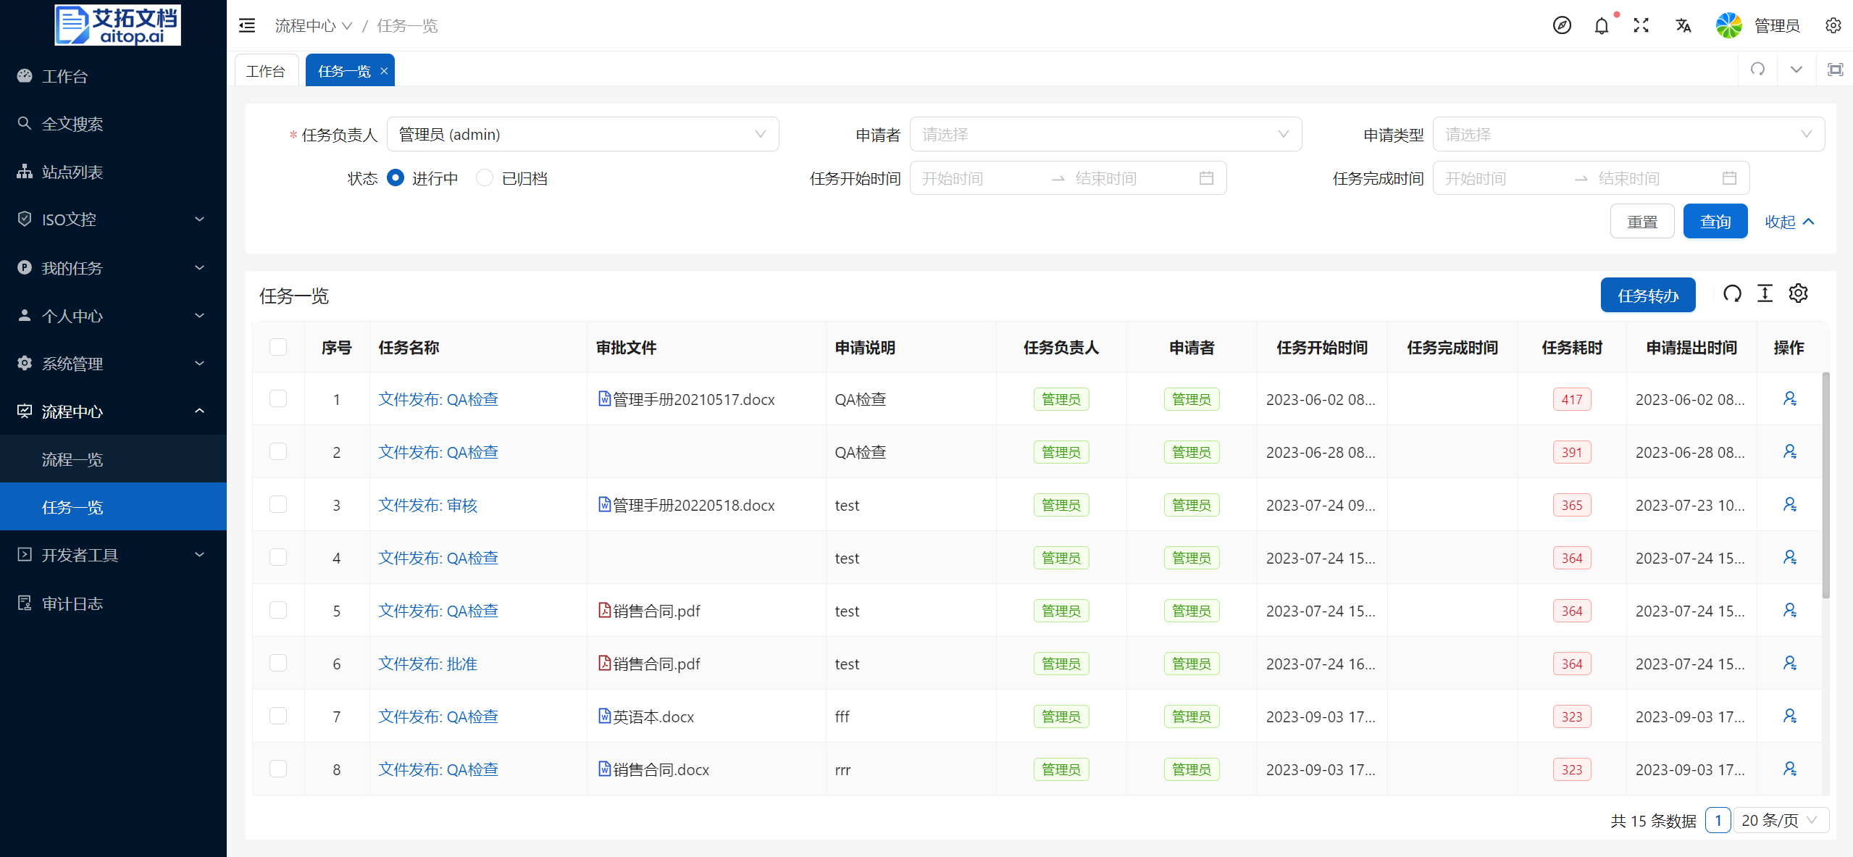1853x857 pixels.
Task: Click the table vertical scrollbar
Action: point(1825,485)
